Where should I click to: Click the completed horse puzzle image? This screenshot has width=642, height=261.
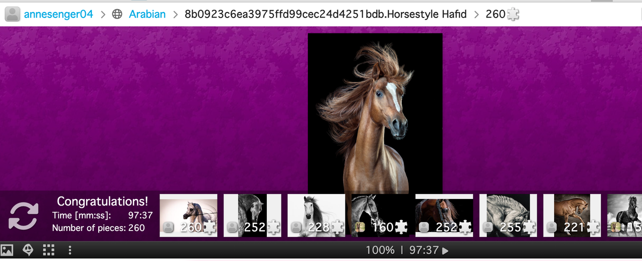[x=375, y=113]
